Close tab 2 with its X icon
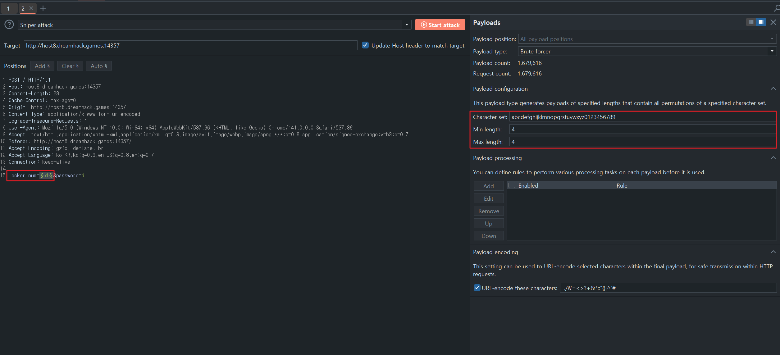 click(31, 8)
